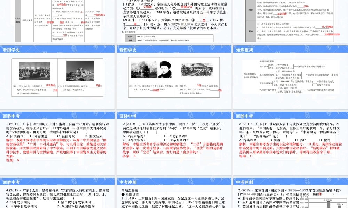Image resolution: width=348 pixels, height=208 pixels.
Task: Click the Deng Shichang portrait image
Action: coord(165,70)
